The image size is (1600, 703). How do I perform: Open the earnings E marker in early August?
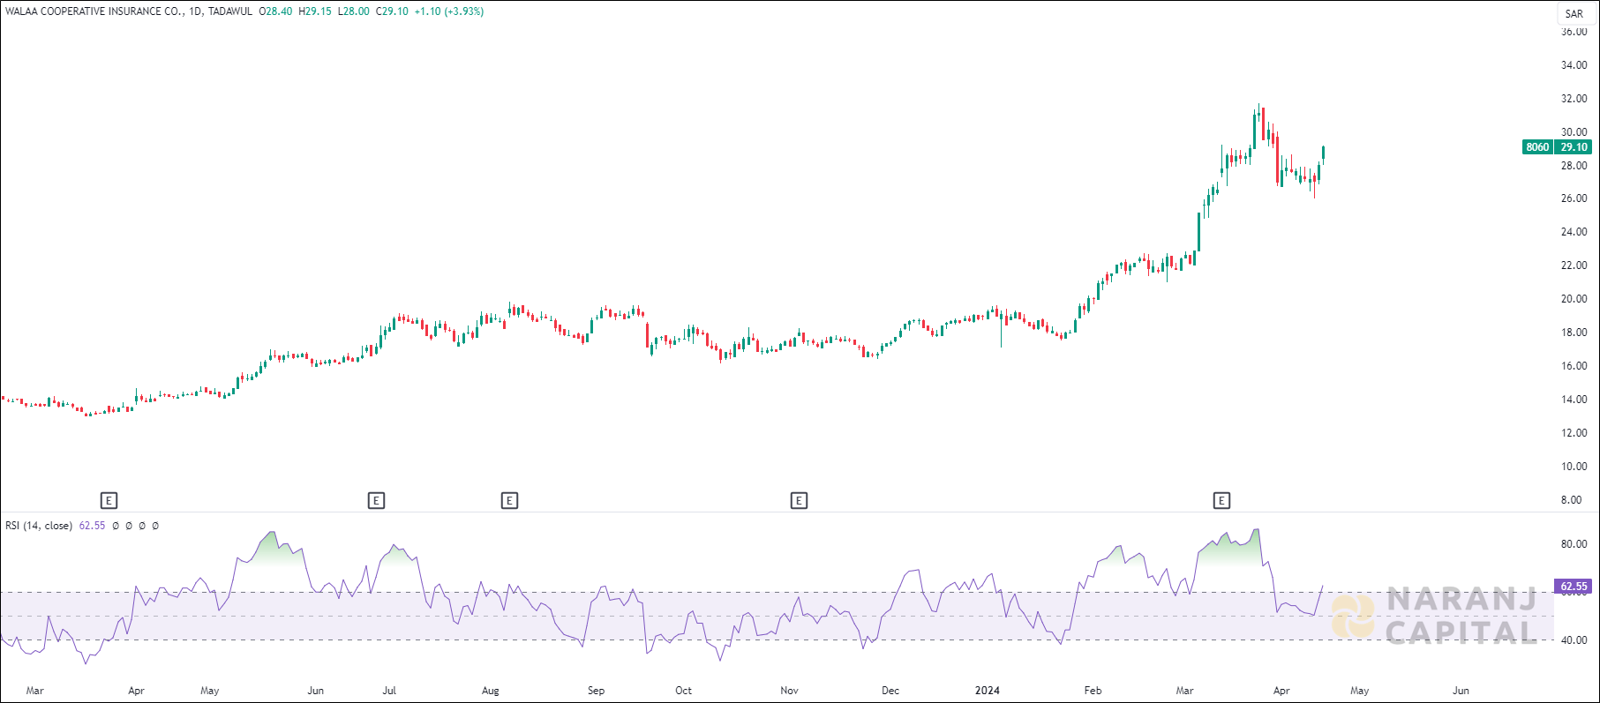509,501
